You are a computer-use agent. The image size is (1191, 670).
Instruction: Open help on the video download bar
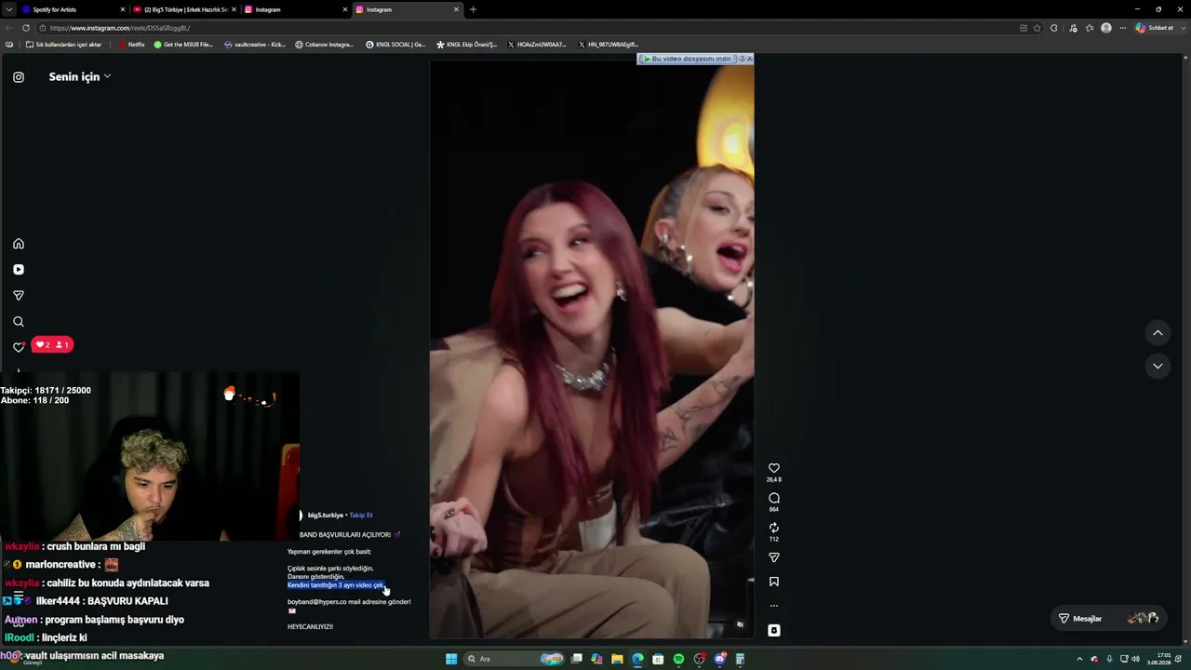click(741, 59)
